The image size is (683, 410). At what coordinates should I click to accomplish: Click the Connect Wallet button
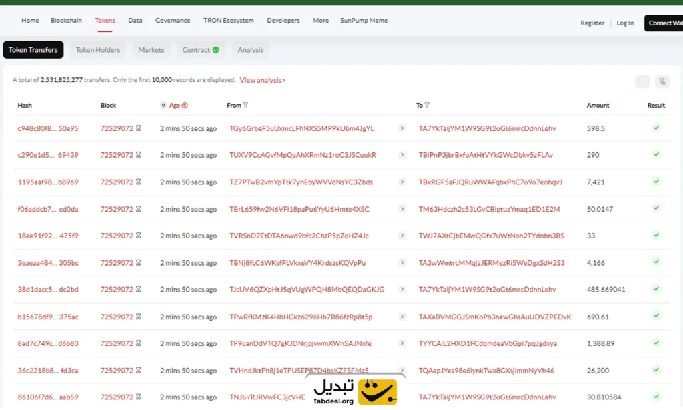tap(664, 23)
